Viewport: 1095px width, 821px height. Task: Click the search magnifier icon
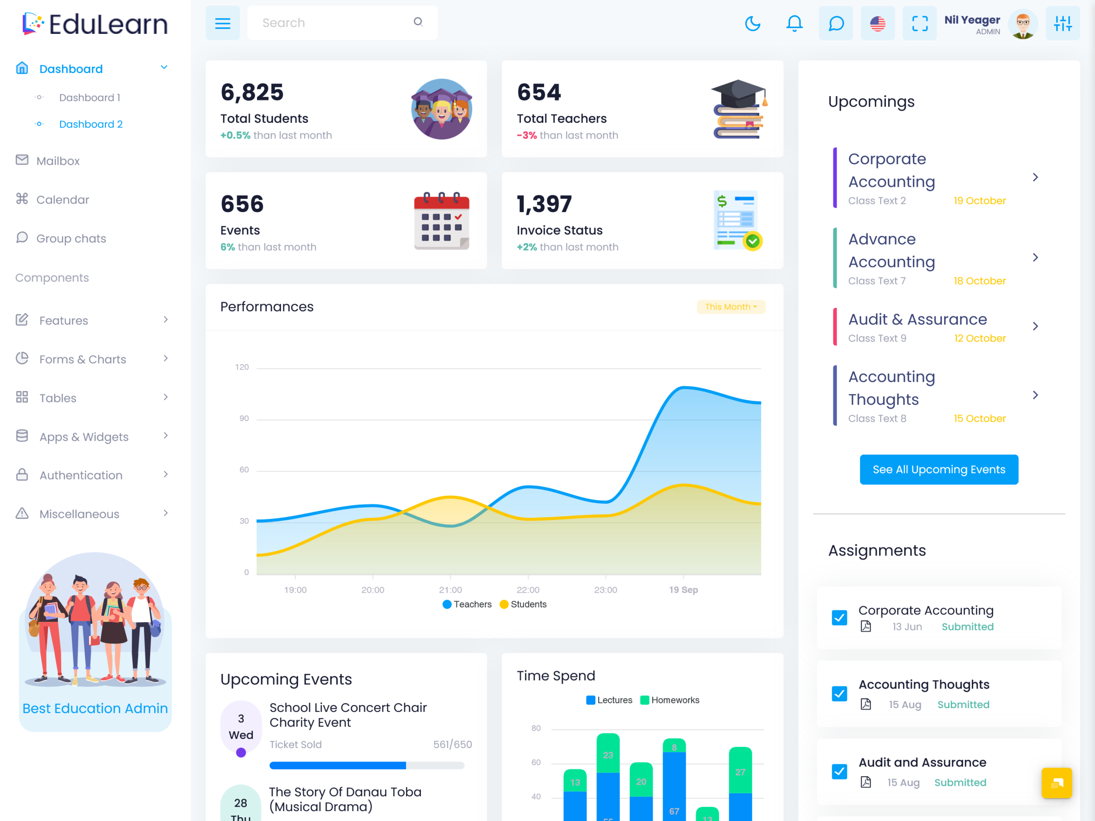(418, 22)
